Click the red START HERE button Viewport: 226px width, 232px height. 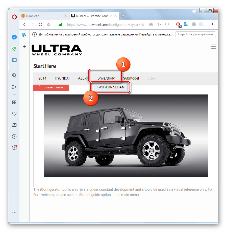coord(51,87)
